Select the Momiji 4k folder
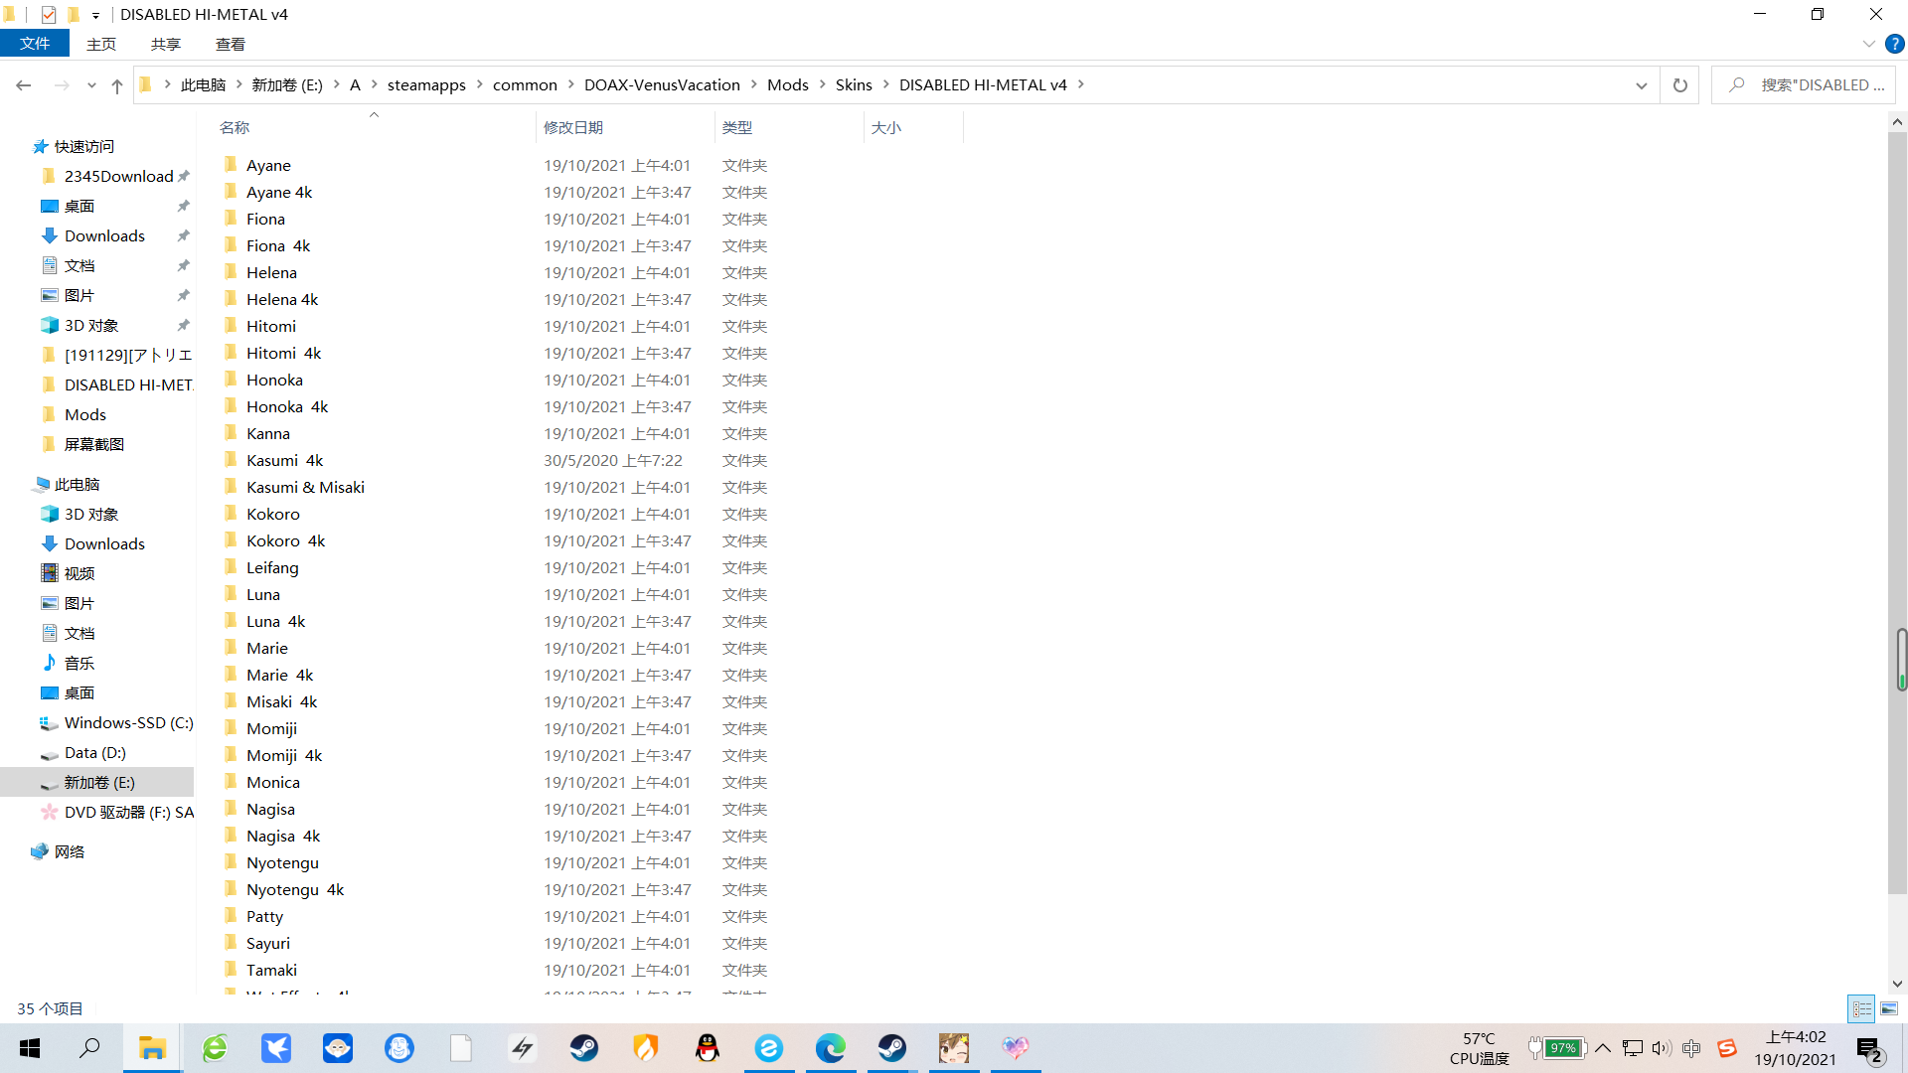 (x=284, y=755)
